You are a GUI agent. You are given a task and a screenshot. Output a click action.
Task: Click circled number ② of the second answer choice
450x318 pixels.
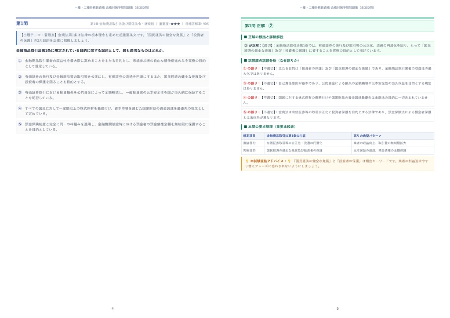[x=20, y=76]
